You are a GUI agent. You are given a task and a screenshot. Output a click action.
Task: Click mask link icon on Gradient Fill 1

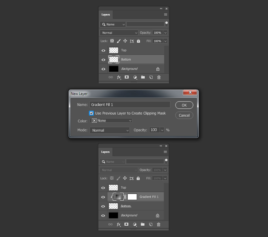point(125,197)
